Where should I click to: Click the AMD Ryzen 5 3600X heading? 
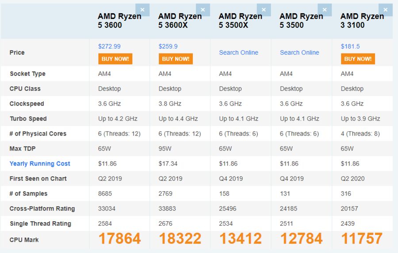[180, 21]
